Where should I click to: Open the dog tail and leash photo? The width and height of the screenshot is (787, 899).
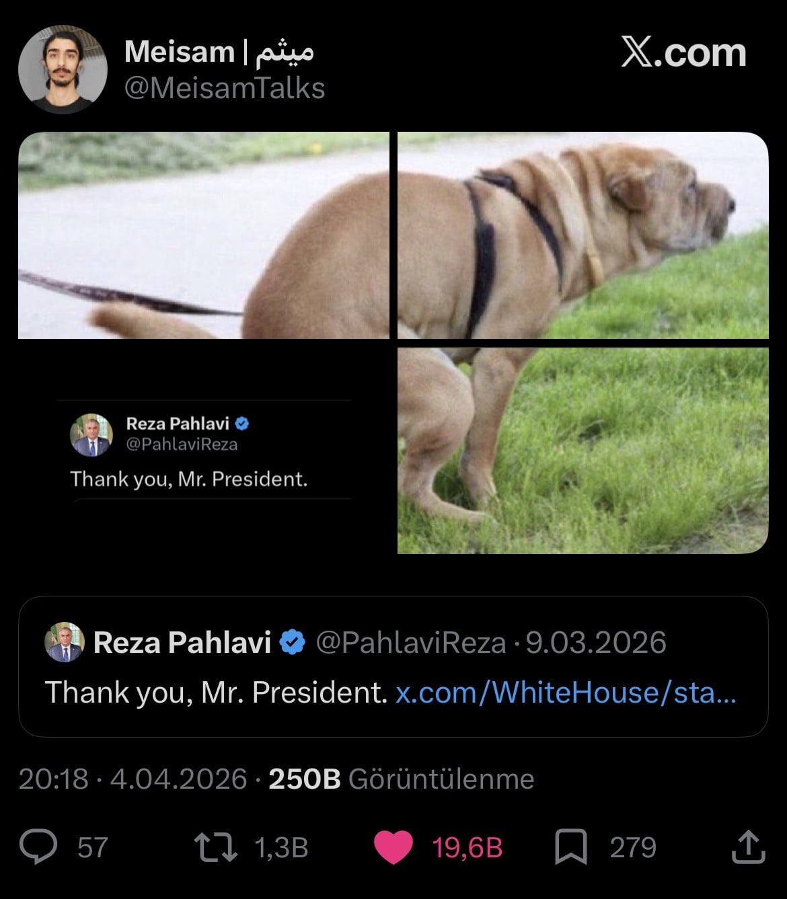tap(203, 235)
